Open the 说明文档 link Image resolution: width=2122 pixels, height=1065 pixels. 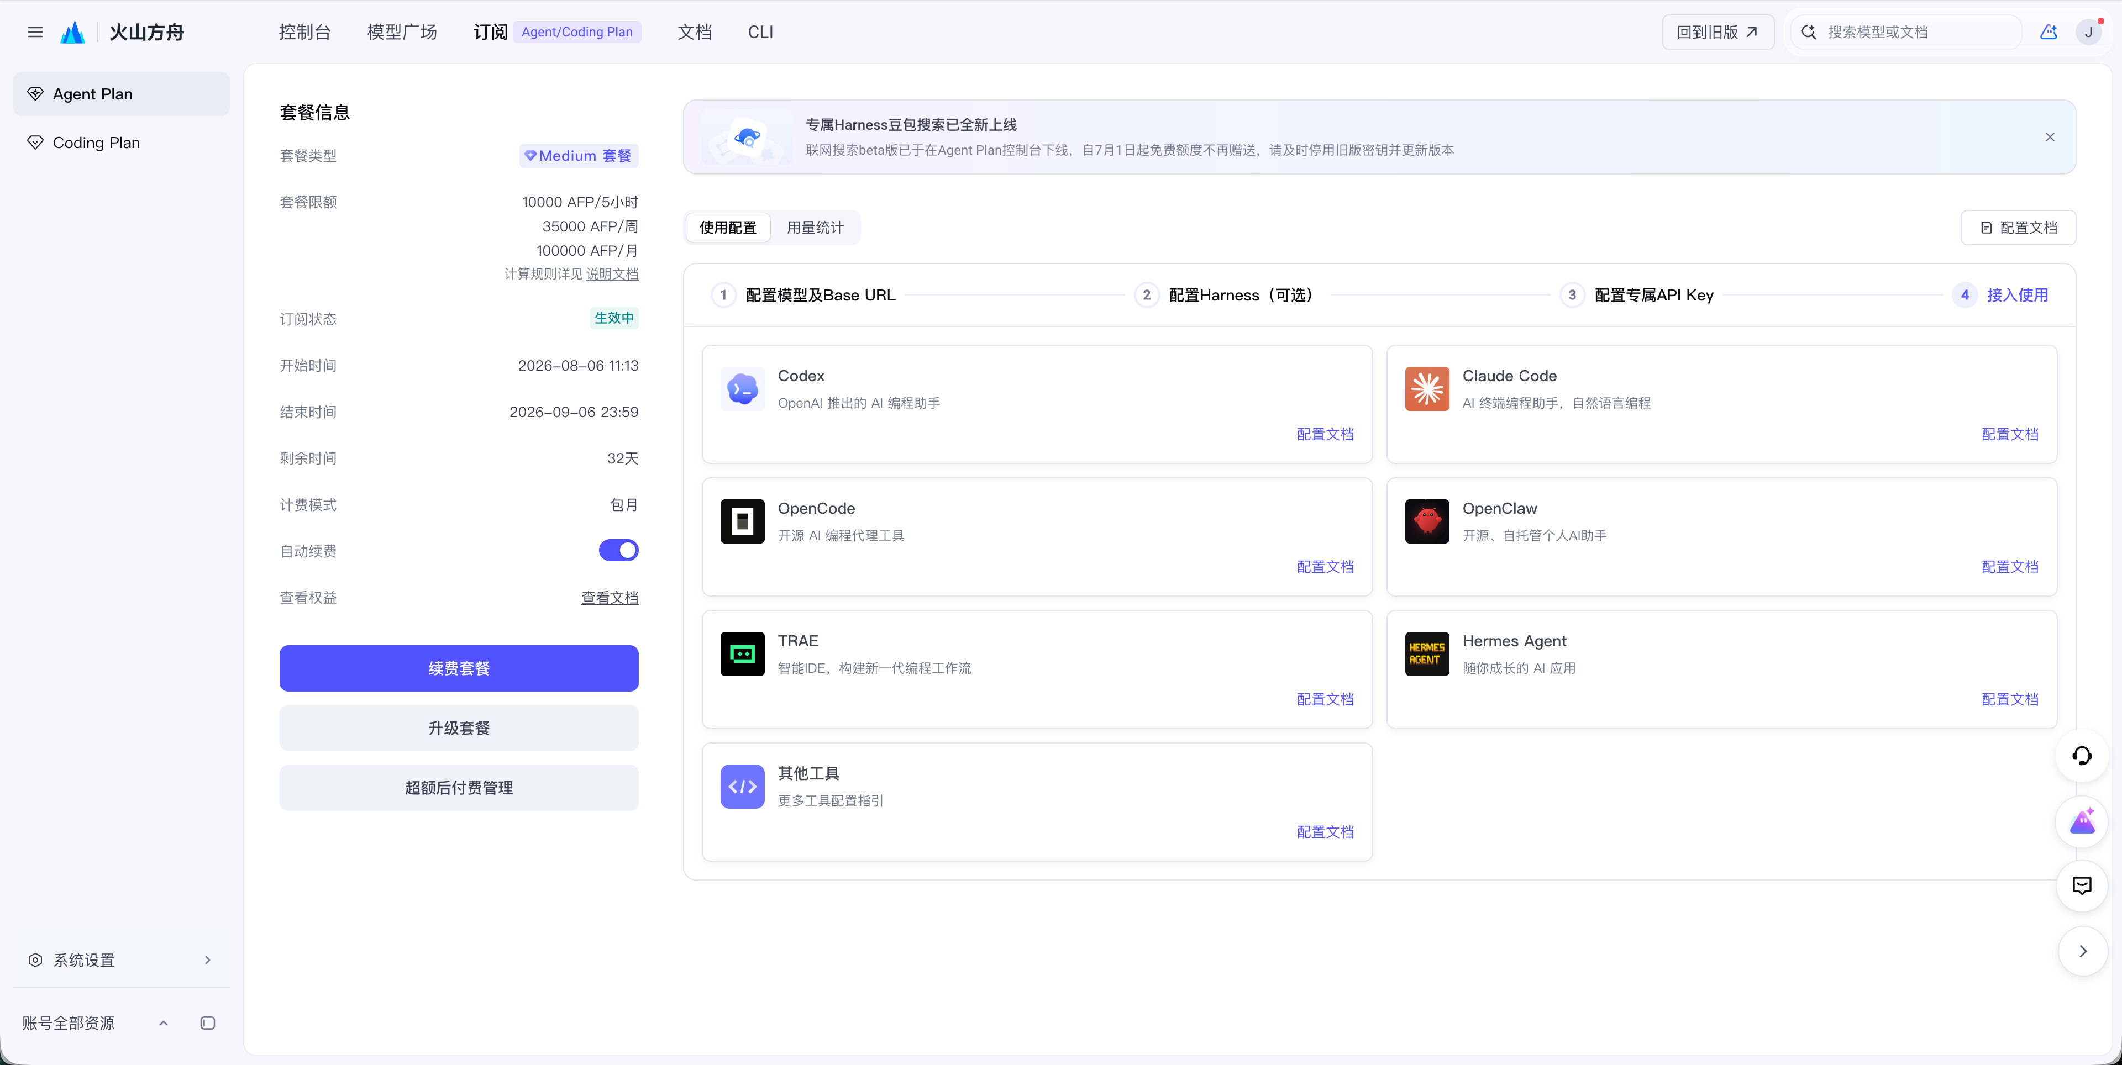(611, 273)
